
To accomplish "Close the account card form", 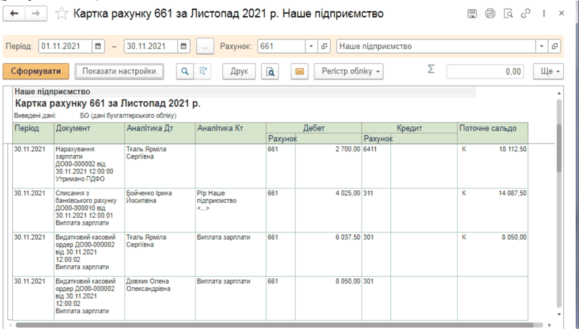I will point(561,13).
